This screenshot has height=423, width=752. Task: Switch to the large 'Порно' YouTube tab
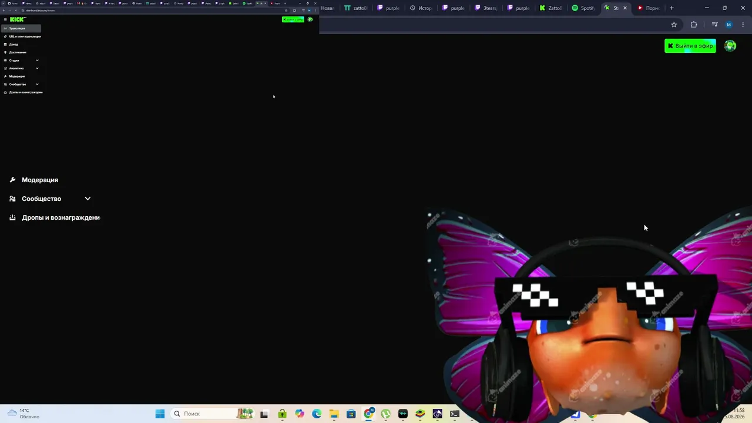pyautogui.click(x=649, y=8)
